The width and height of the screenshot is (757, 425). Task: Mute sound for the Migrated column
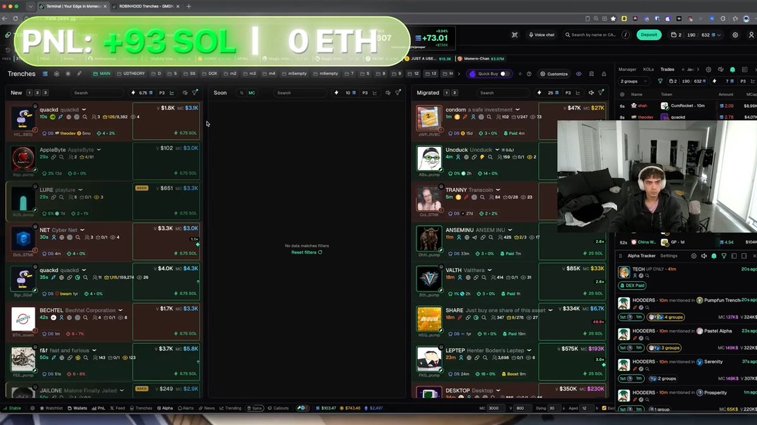coord(591,93)
